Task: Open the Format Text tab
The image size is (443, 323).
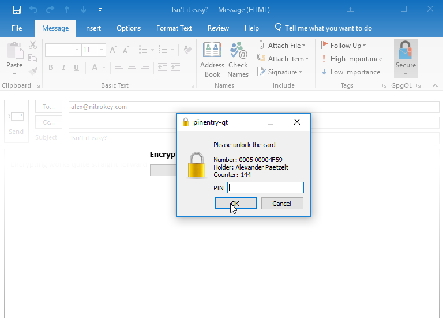Action: click(174, 28)
